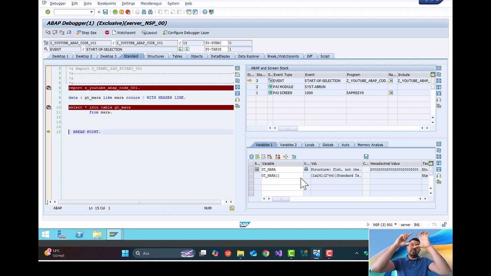
Task: Click the Save diskette icon in toolbar
Action: (105, 12)
